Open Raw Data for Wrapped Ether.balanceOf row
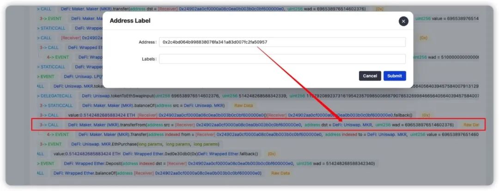The height and width of the screenshot is (191, 499). coord(280,173)
